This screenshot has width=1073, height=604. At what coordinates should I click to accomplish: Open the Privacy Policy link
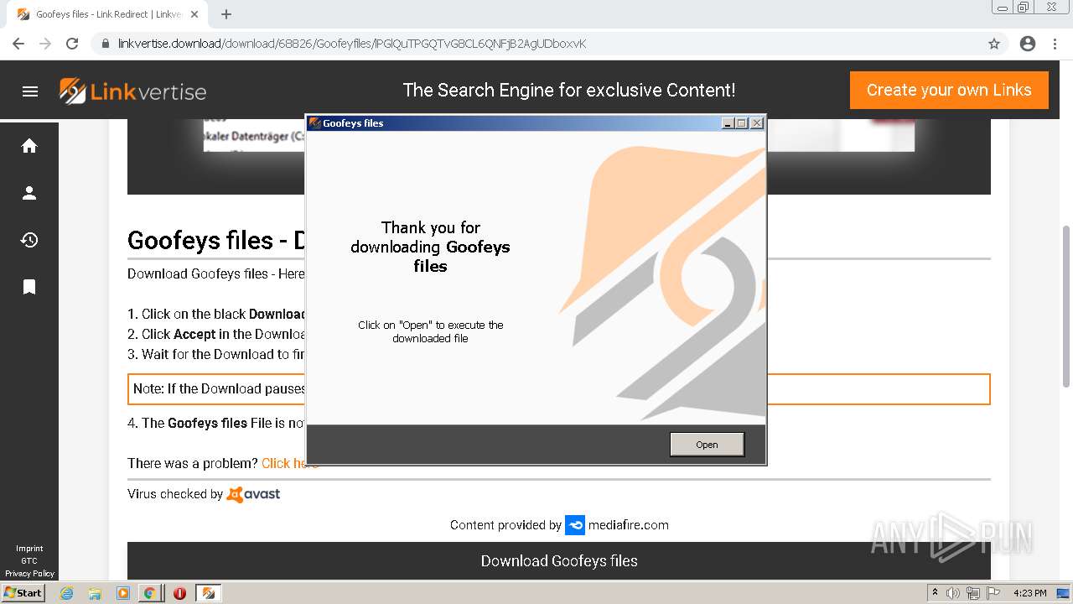pos(29,574)
